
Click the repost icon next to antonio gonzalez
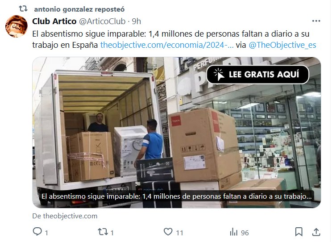23,8
